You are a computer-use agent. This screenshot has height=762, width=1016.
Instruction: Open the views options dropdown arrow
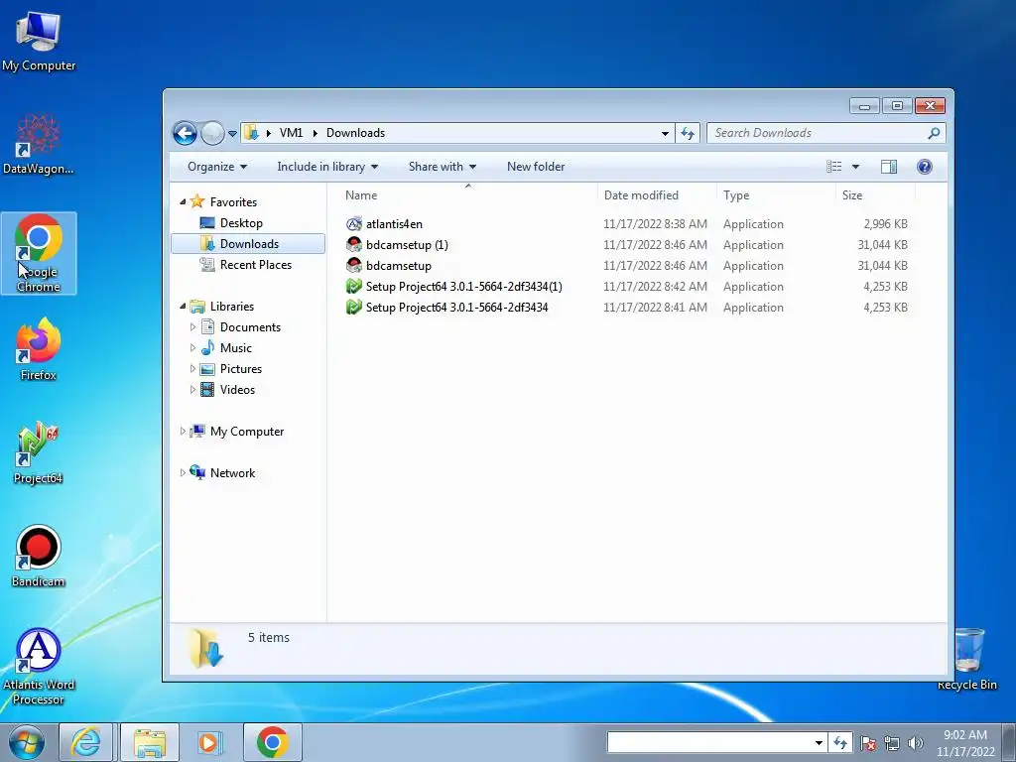(x=855, y=167)
